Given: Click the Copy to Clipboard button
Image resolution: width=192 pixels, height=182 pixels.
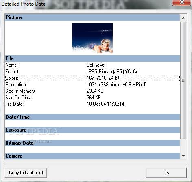Looking at the screenshot, I should (x=26, y=173).
